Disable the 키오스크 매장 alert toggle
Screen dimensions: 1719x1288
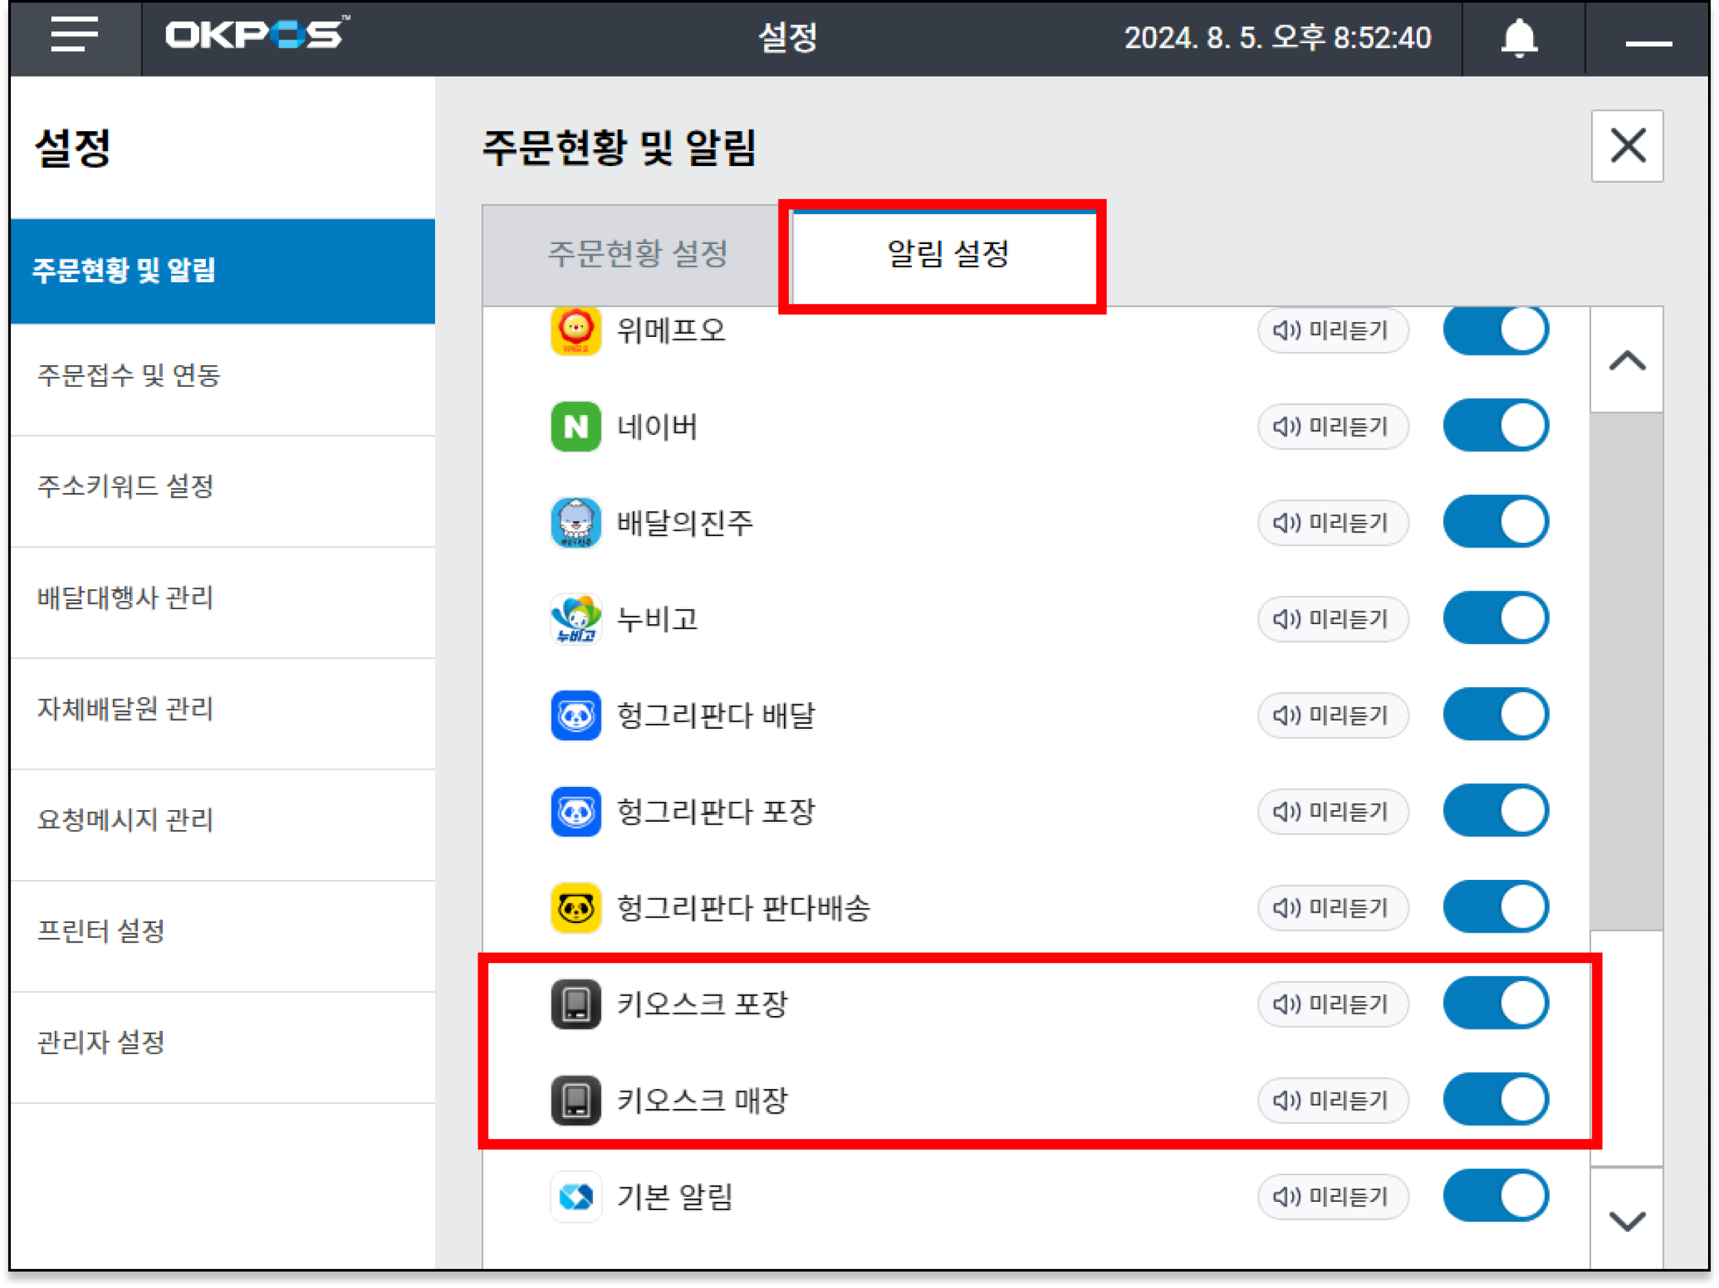tap(1495, 1099)
